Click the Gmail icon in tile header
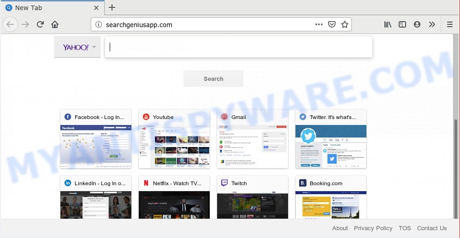The width and height of the screenshot is (460, 238). [224, 117]
